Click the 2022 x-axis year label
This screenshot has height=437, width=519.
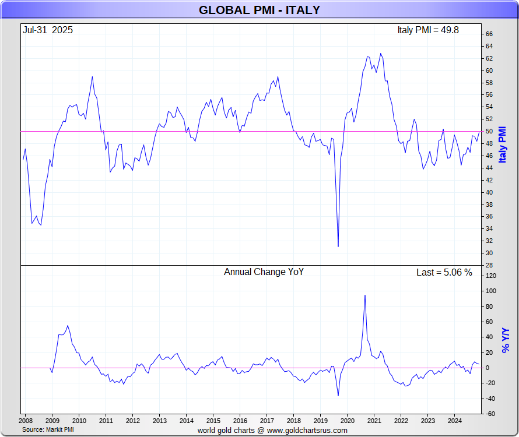pos(401,421)
